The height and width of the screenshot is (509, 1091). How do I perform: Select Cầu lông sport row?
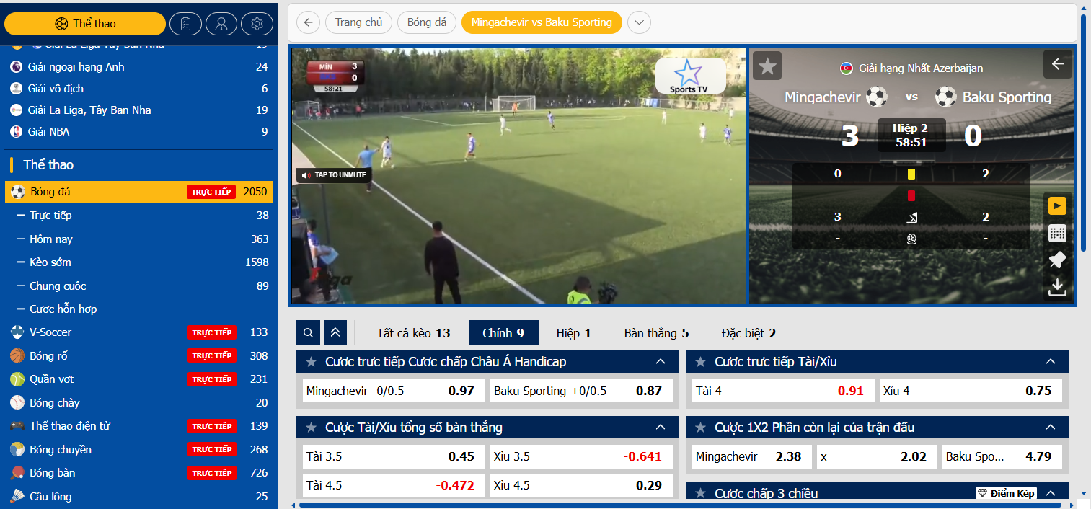(139, 496)
